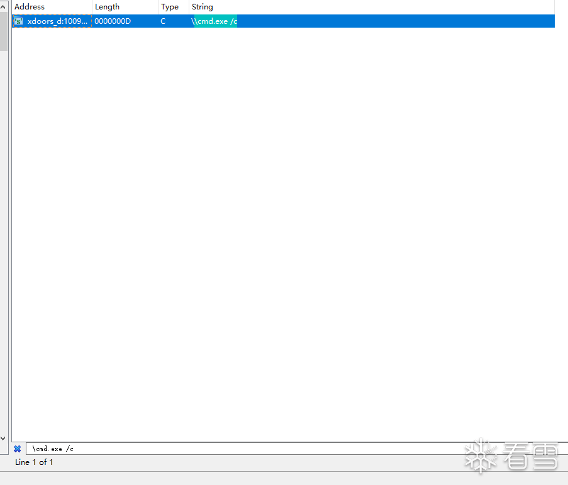Click the snowflake watermark logo
The width and height of the screenshot is (568, 485).
pyautogui.click(x=481, y=456)
